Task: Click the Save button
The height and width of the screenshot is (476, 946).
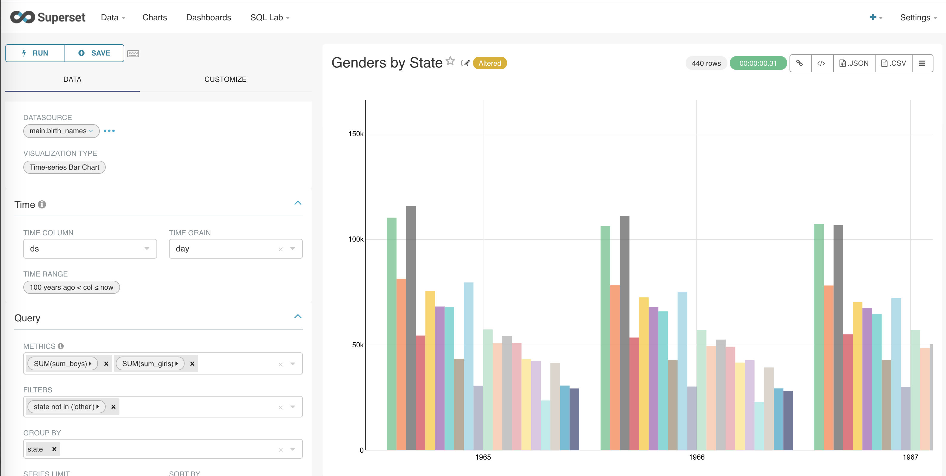Action: click(x=94, y=53)
